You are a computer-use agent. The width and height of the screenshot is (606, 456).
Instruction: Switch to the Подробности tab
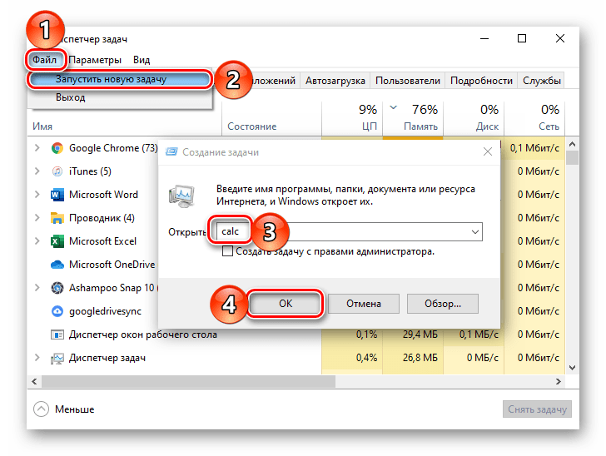pos(481,81)
